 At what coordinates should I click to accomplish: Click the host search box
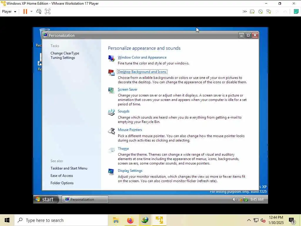61,220
